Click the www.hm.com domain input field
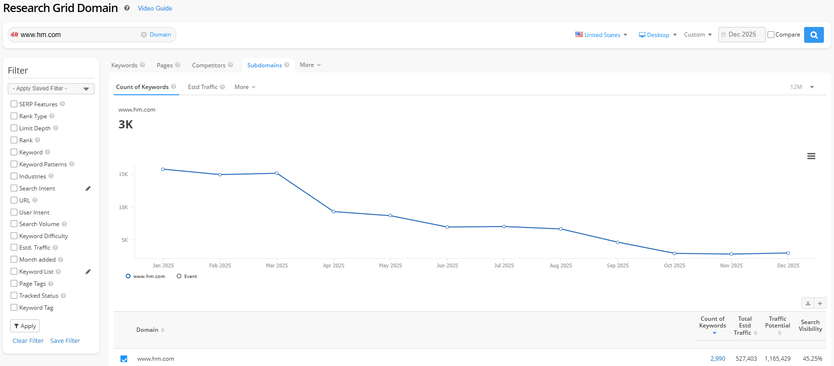 (x=77, y=35)
